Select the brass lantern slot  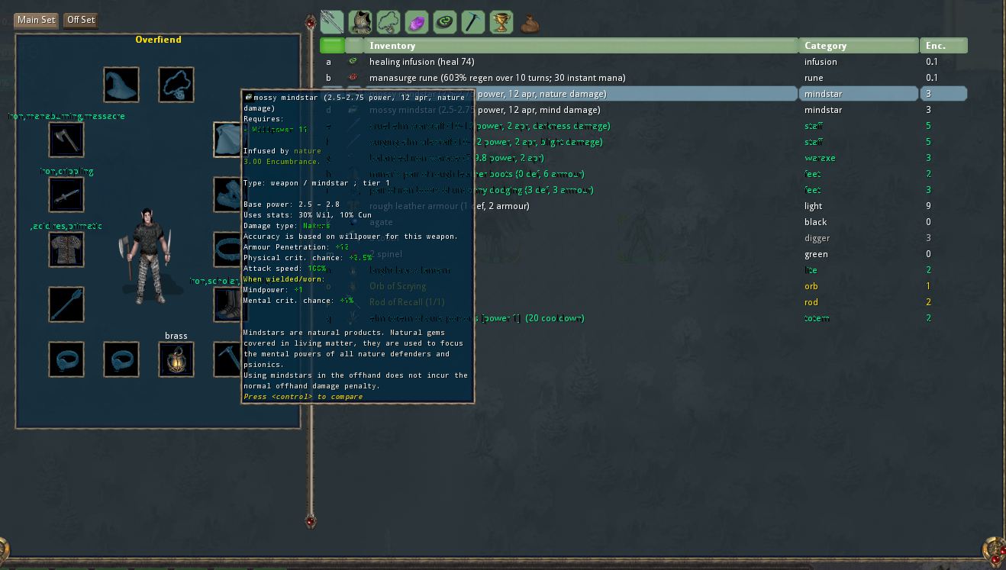click(x=176, y=359)
